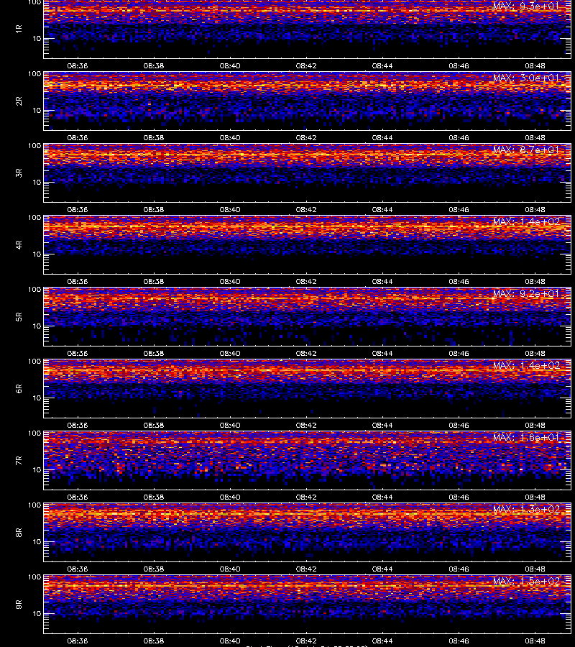Viewport: 575px width, 647px height.
Task: Click the MAX: 1.4e+02 readout in 4R
Action: 526,221
